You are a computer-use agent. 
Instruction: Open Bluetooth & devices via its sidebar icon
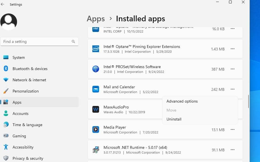(6, 69)
